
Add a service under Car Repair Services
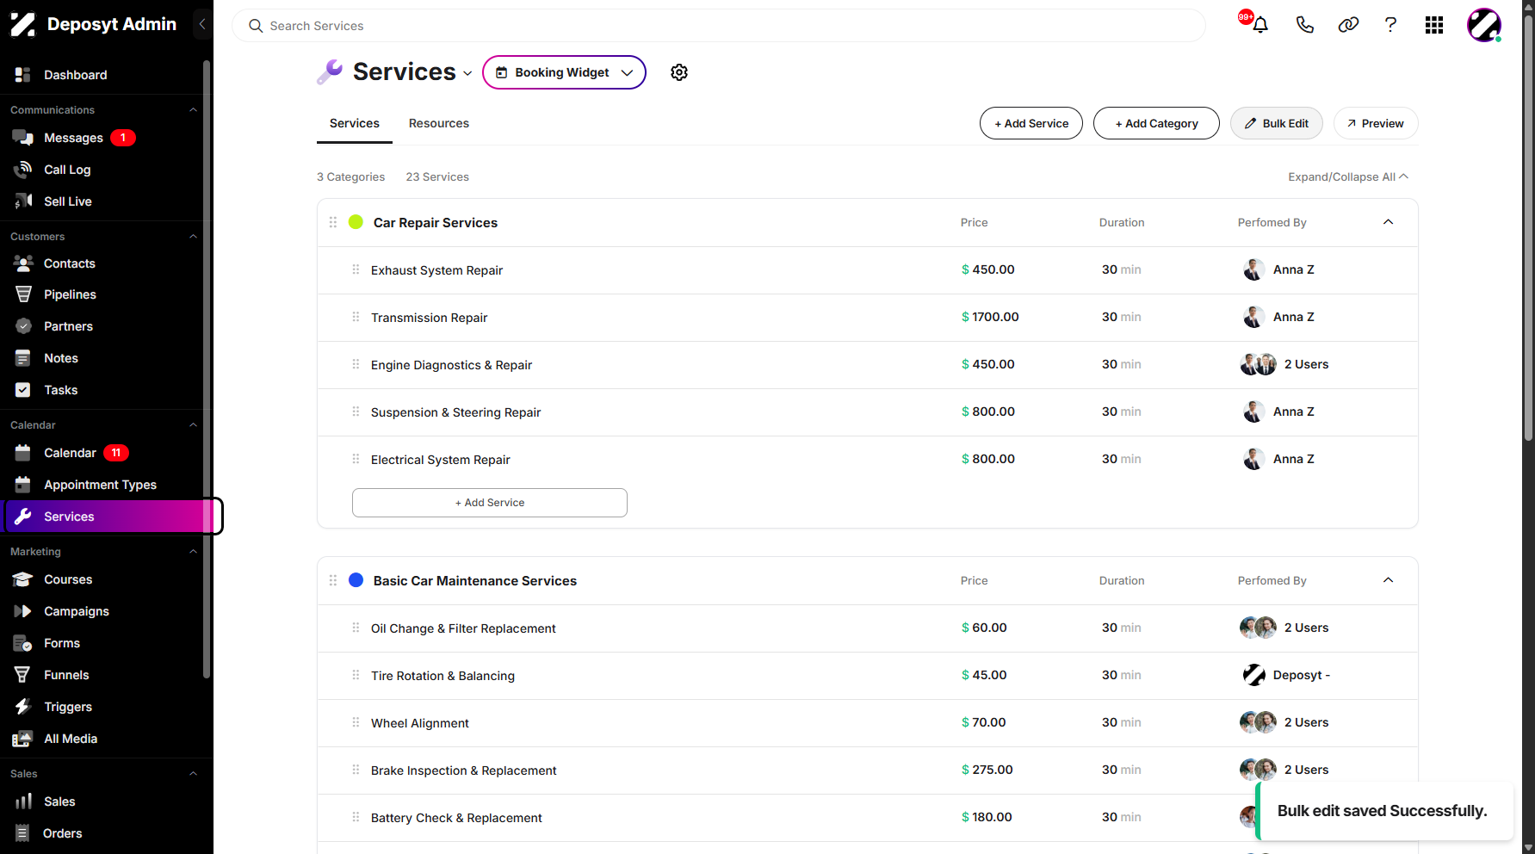[x=490, y=503]
